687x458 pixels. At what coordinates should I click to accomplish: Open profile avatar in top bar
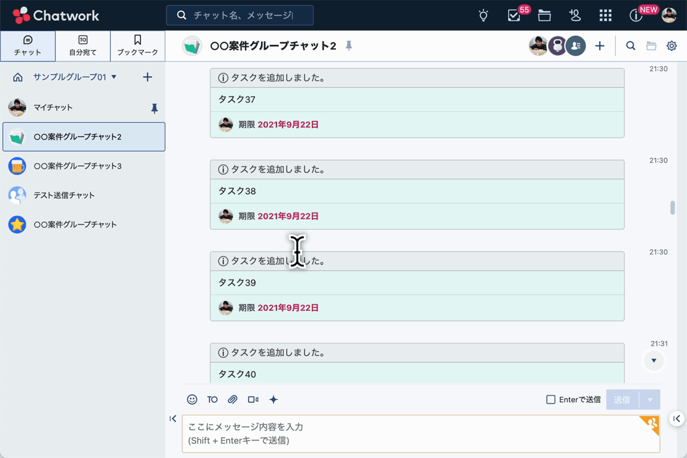(668, 16)
